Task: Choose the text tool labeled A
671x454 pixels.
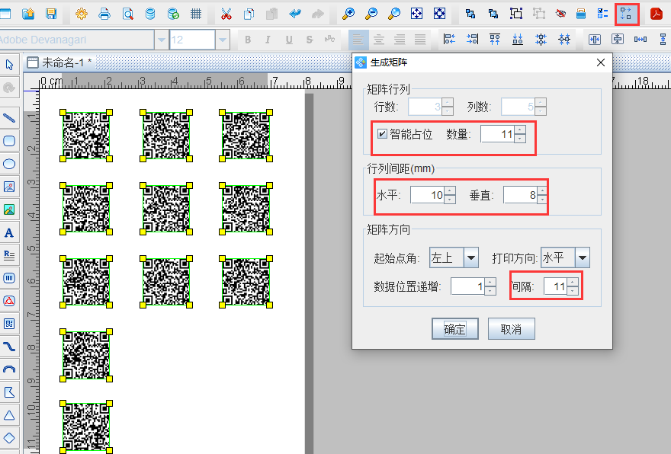Action: point(10,232)
